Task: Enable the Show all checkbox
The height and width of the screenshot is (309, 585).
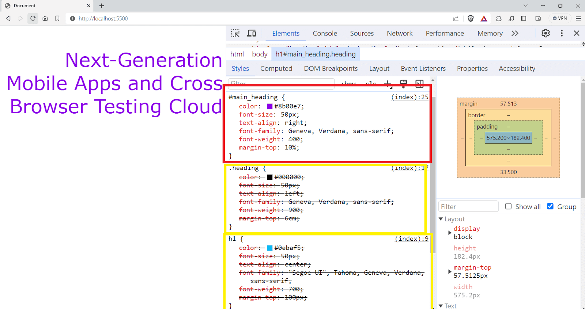Action: click(508, 206)
